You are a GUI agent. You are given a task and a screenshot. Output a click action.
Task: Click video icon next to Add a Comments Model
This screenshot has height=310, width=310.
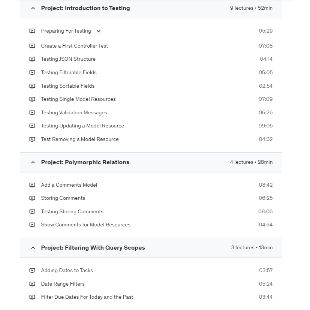pos(32,185)
